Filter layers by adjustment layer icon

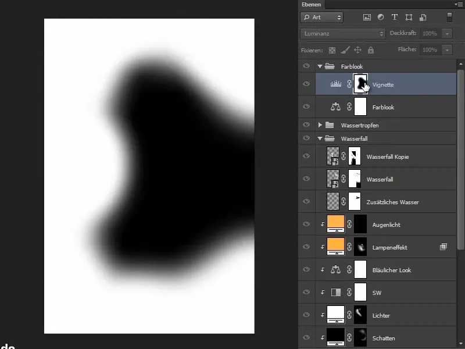(x=381, y=17)
